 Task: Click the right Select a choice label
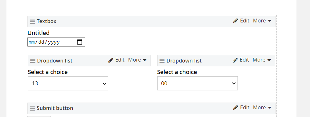click(177, 72)
